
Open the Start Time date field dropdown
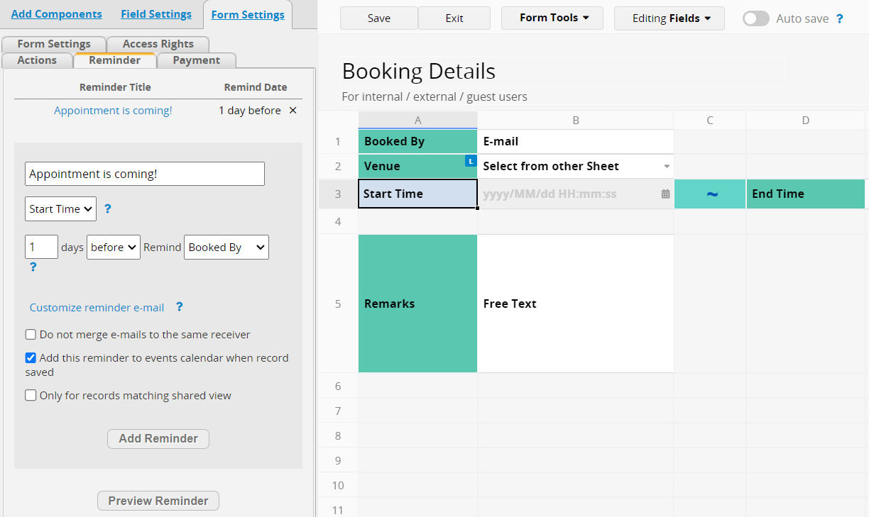click(61, 209)
